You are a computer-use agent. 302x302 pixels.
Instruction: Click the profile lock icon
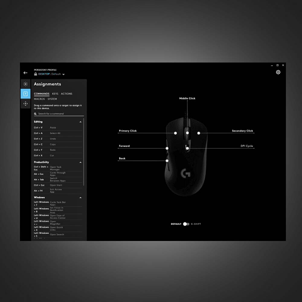(x=36, y=74)
